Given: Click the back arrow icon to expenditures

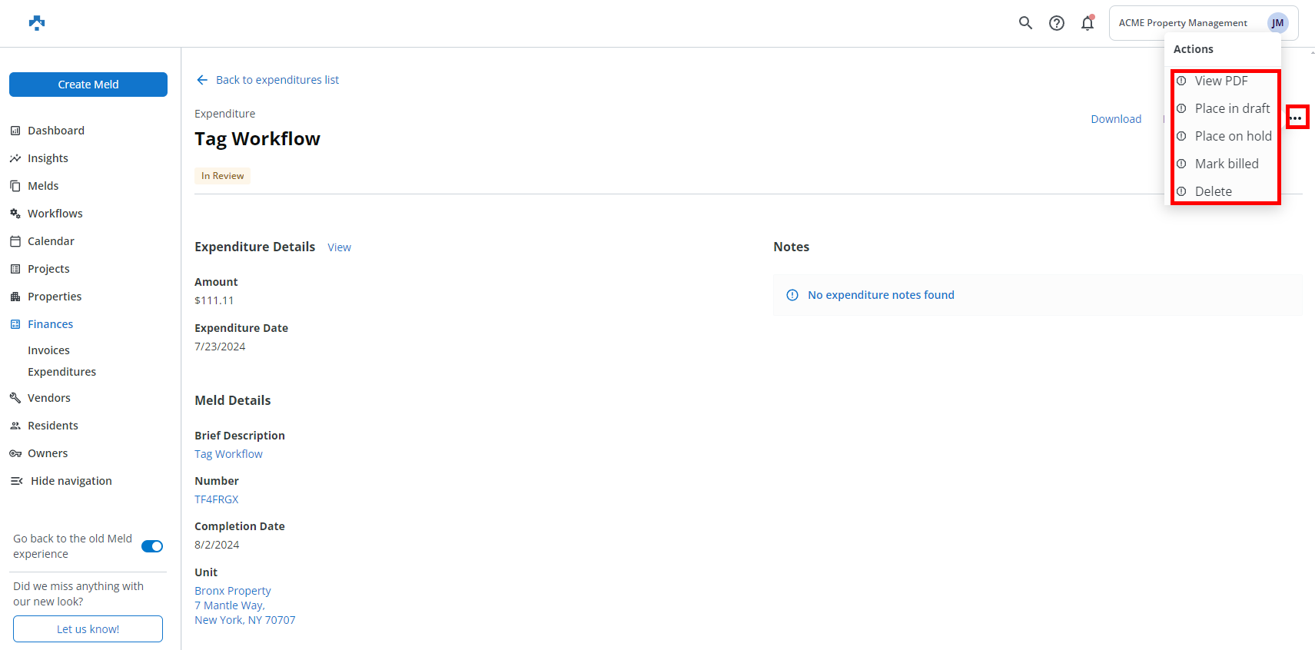Looking at the screenshot, I should point(202,80).
